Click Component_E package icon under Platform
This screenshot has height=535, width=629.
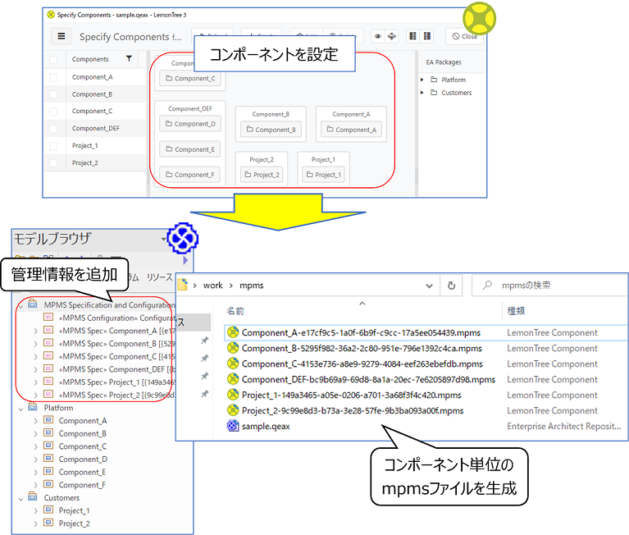tap(48, 472)
